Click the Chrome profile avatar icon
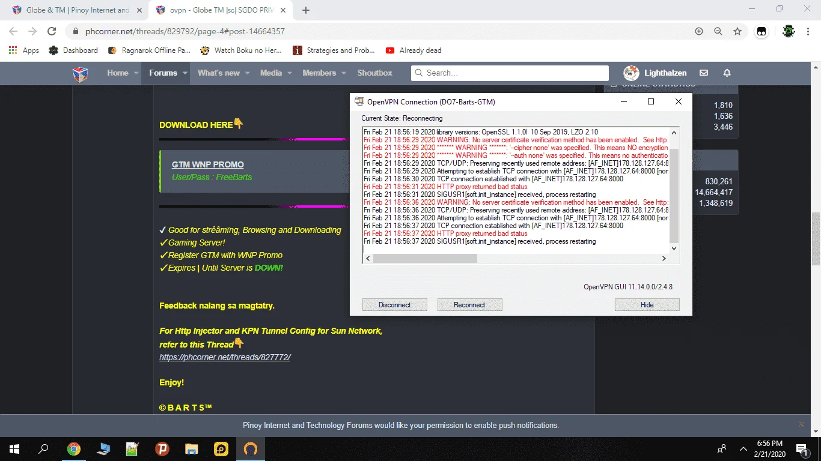 [x=789, y=31]
